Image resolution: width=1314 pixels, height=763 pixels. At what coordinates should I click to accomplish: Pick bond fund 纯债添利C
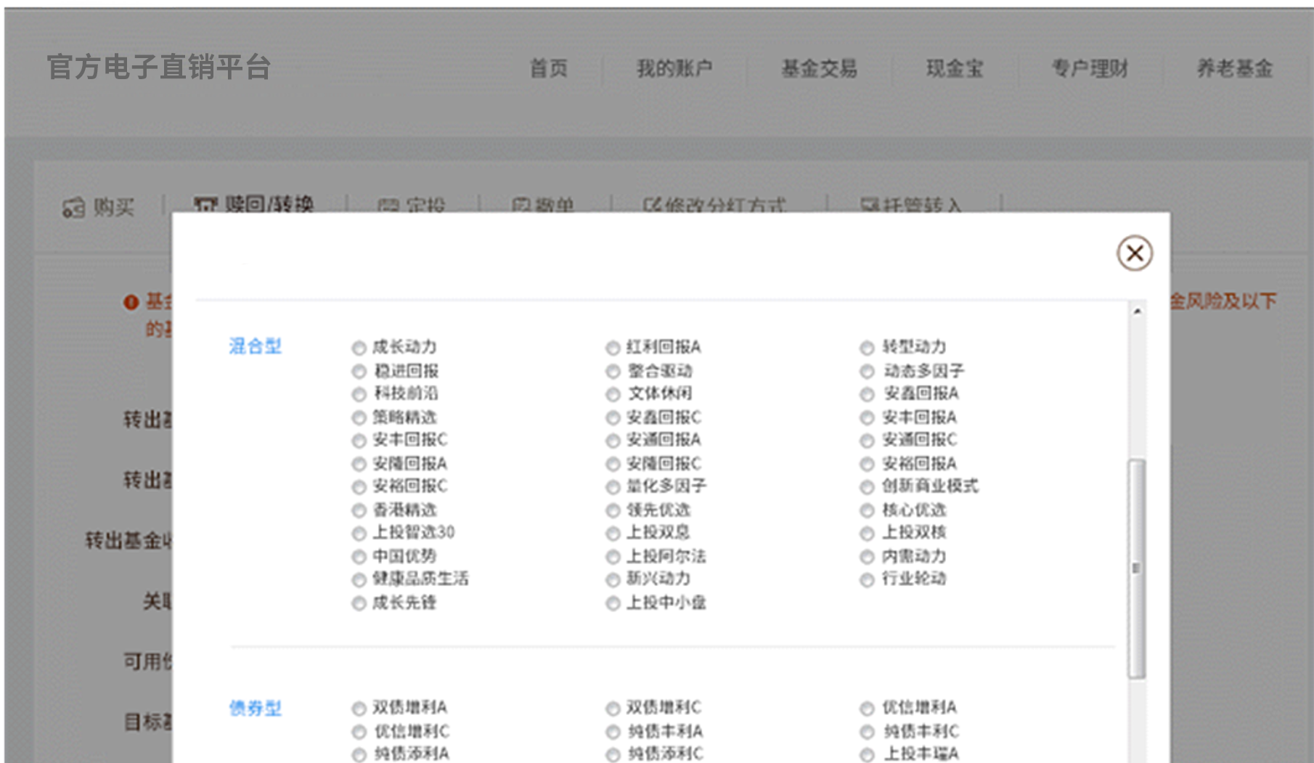613,755
